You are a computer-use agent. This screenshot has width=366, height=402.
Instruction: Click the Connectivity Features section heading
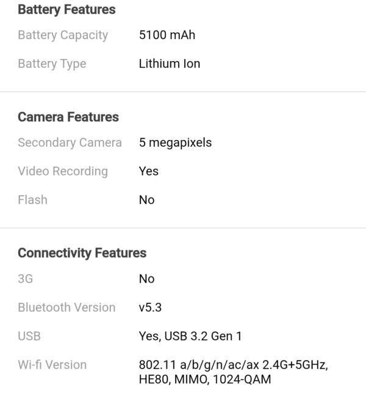82,253
